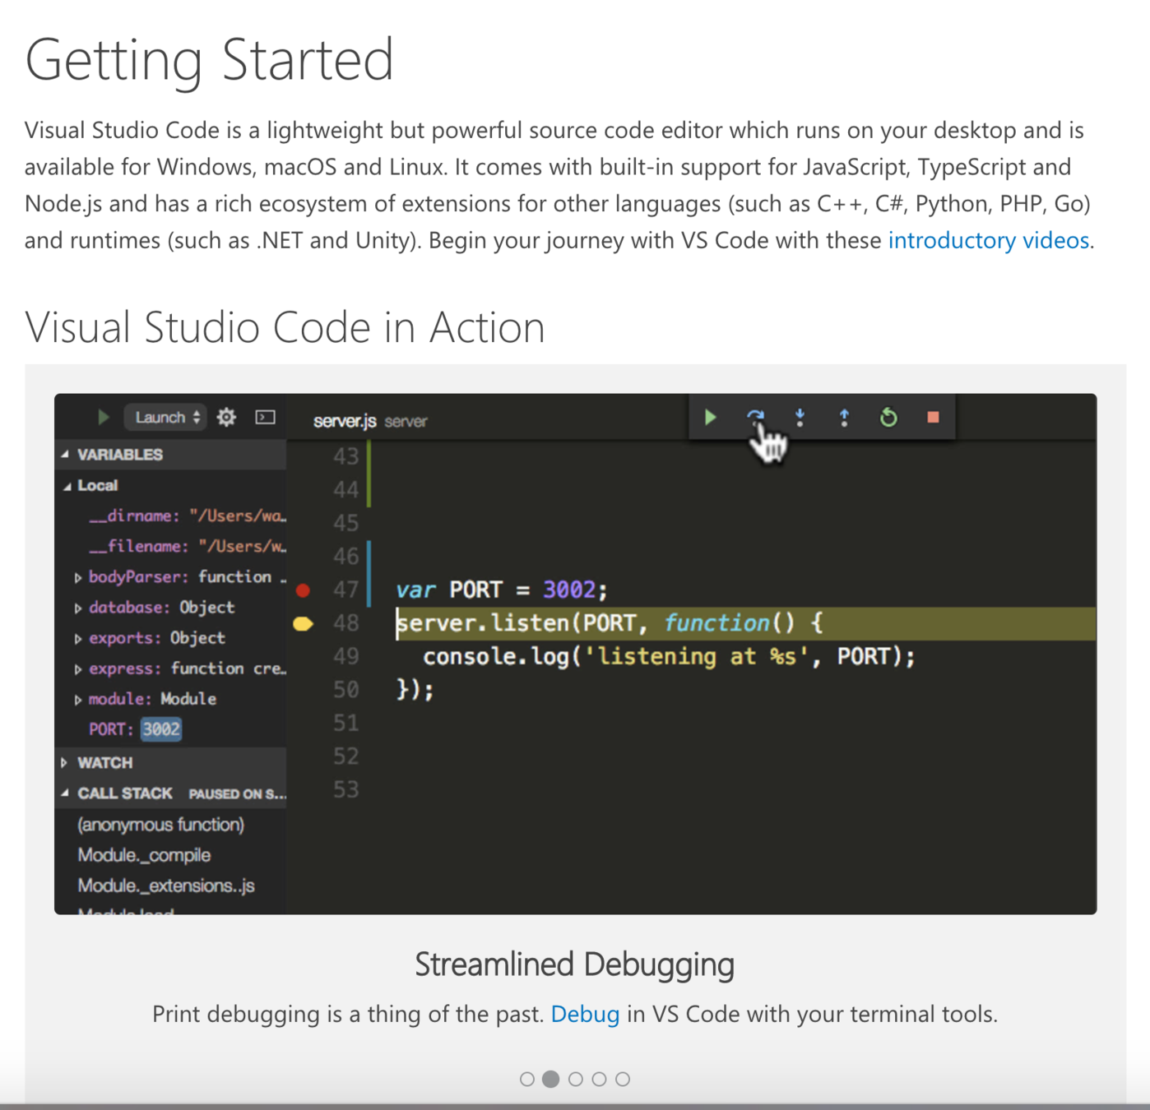Select the Module._compile stack frame
This screenshot has width=1150, height=1110.
click(x=144, y=855)
